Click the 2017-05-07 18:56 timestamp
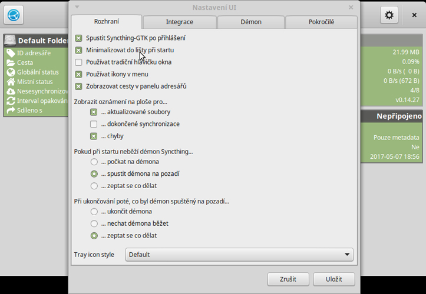 click(x=395, y=157)
